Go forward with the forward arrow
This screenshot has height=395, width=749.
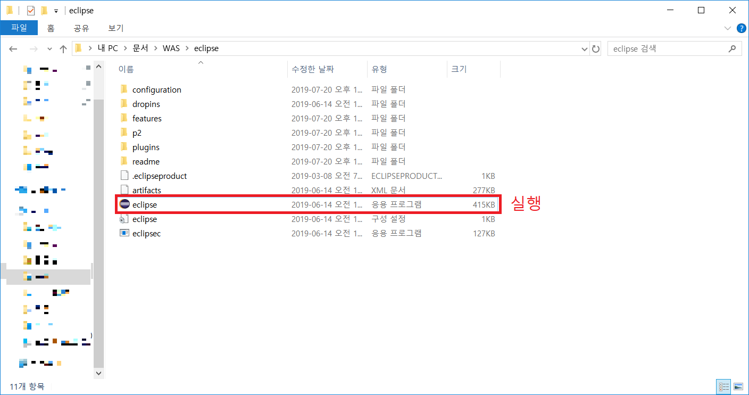click(x=33, y=48)
